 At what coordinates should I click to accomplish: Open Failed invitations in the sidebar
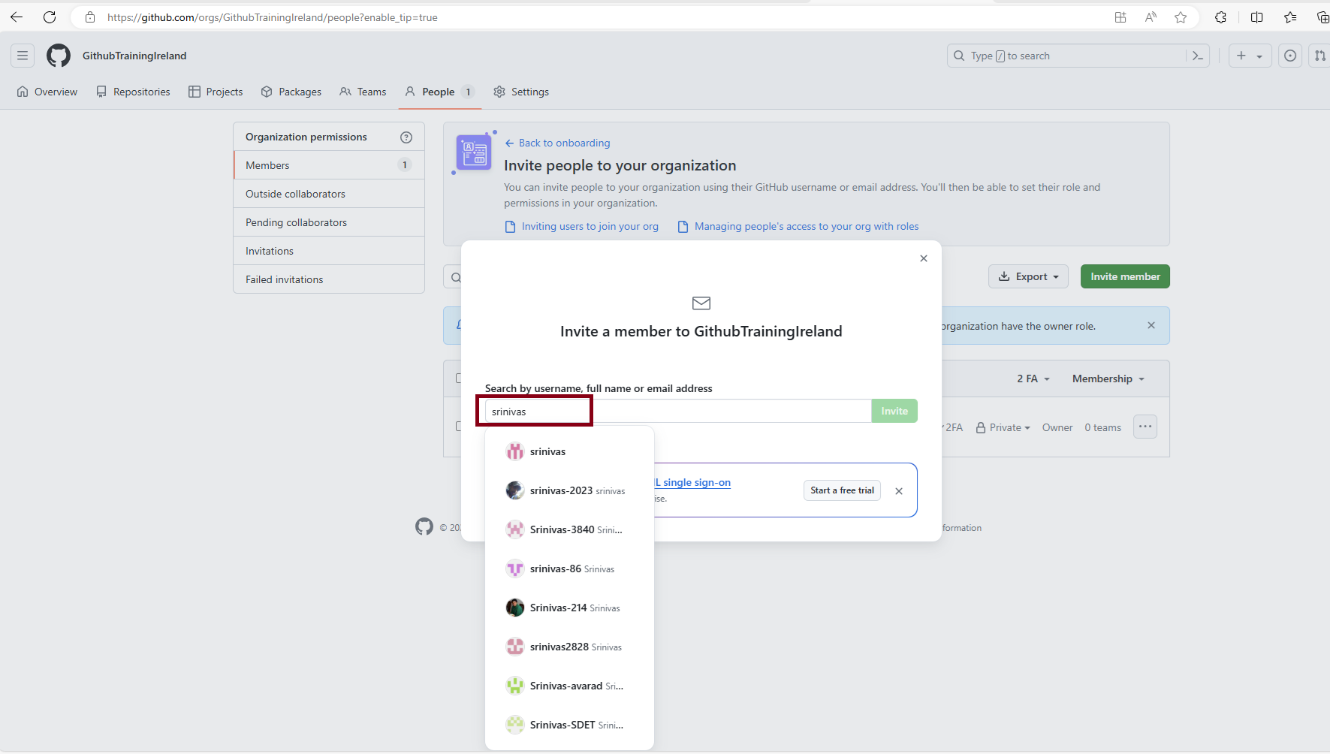pyautogui.click(x=329, y=279)
